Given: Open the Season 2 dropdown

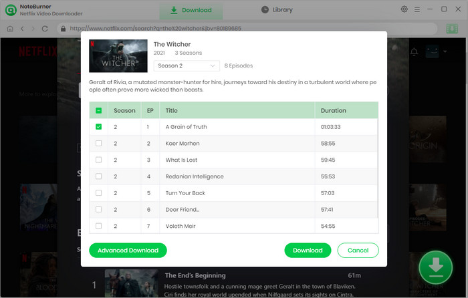Looking at the screenshot, I should (187, 65).
